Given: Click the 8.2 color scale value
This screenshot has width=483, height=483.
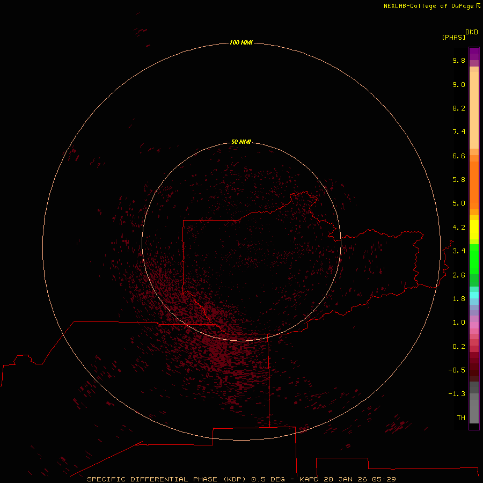Looking at the screenshot, I should coord(459,108).
